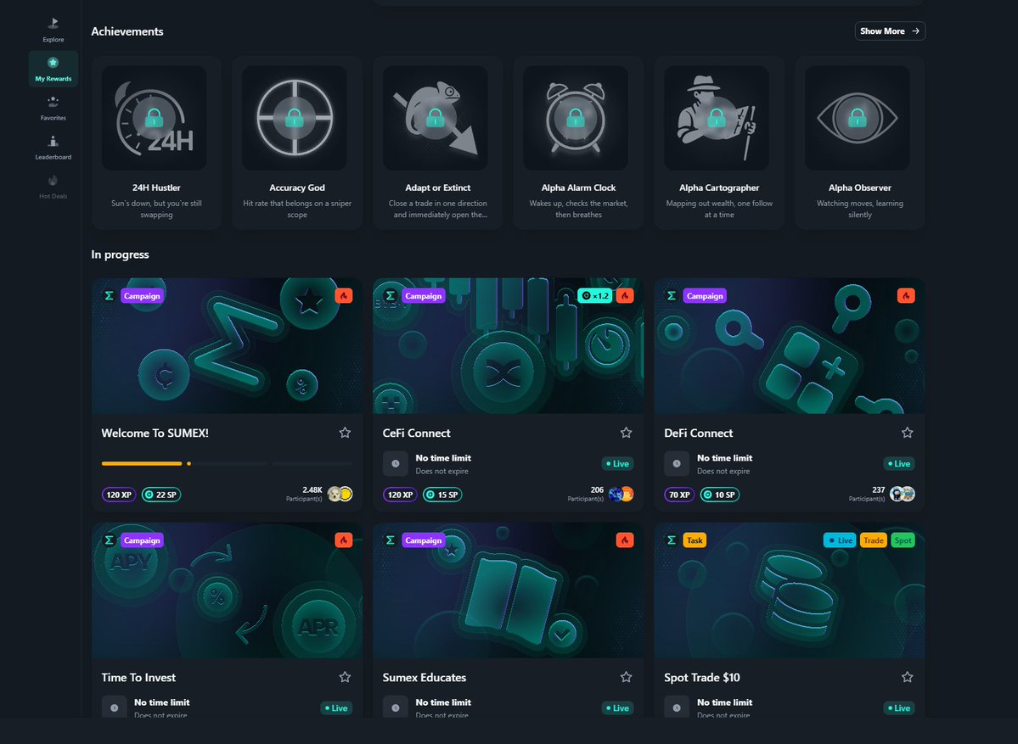This screenshot has width=1018, height=744.
Task: Click the flame icon on Sumex Educates
Action: [x=625, y=540]
